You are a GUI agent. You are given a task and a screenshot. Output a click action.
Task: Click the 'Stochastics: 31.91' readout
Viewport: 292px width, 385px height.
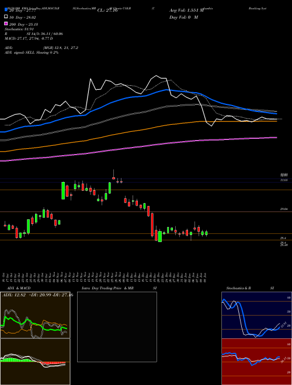coord(19,29)
